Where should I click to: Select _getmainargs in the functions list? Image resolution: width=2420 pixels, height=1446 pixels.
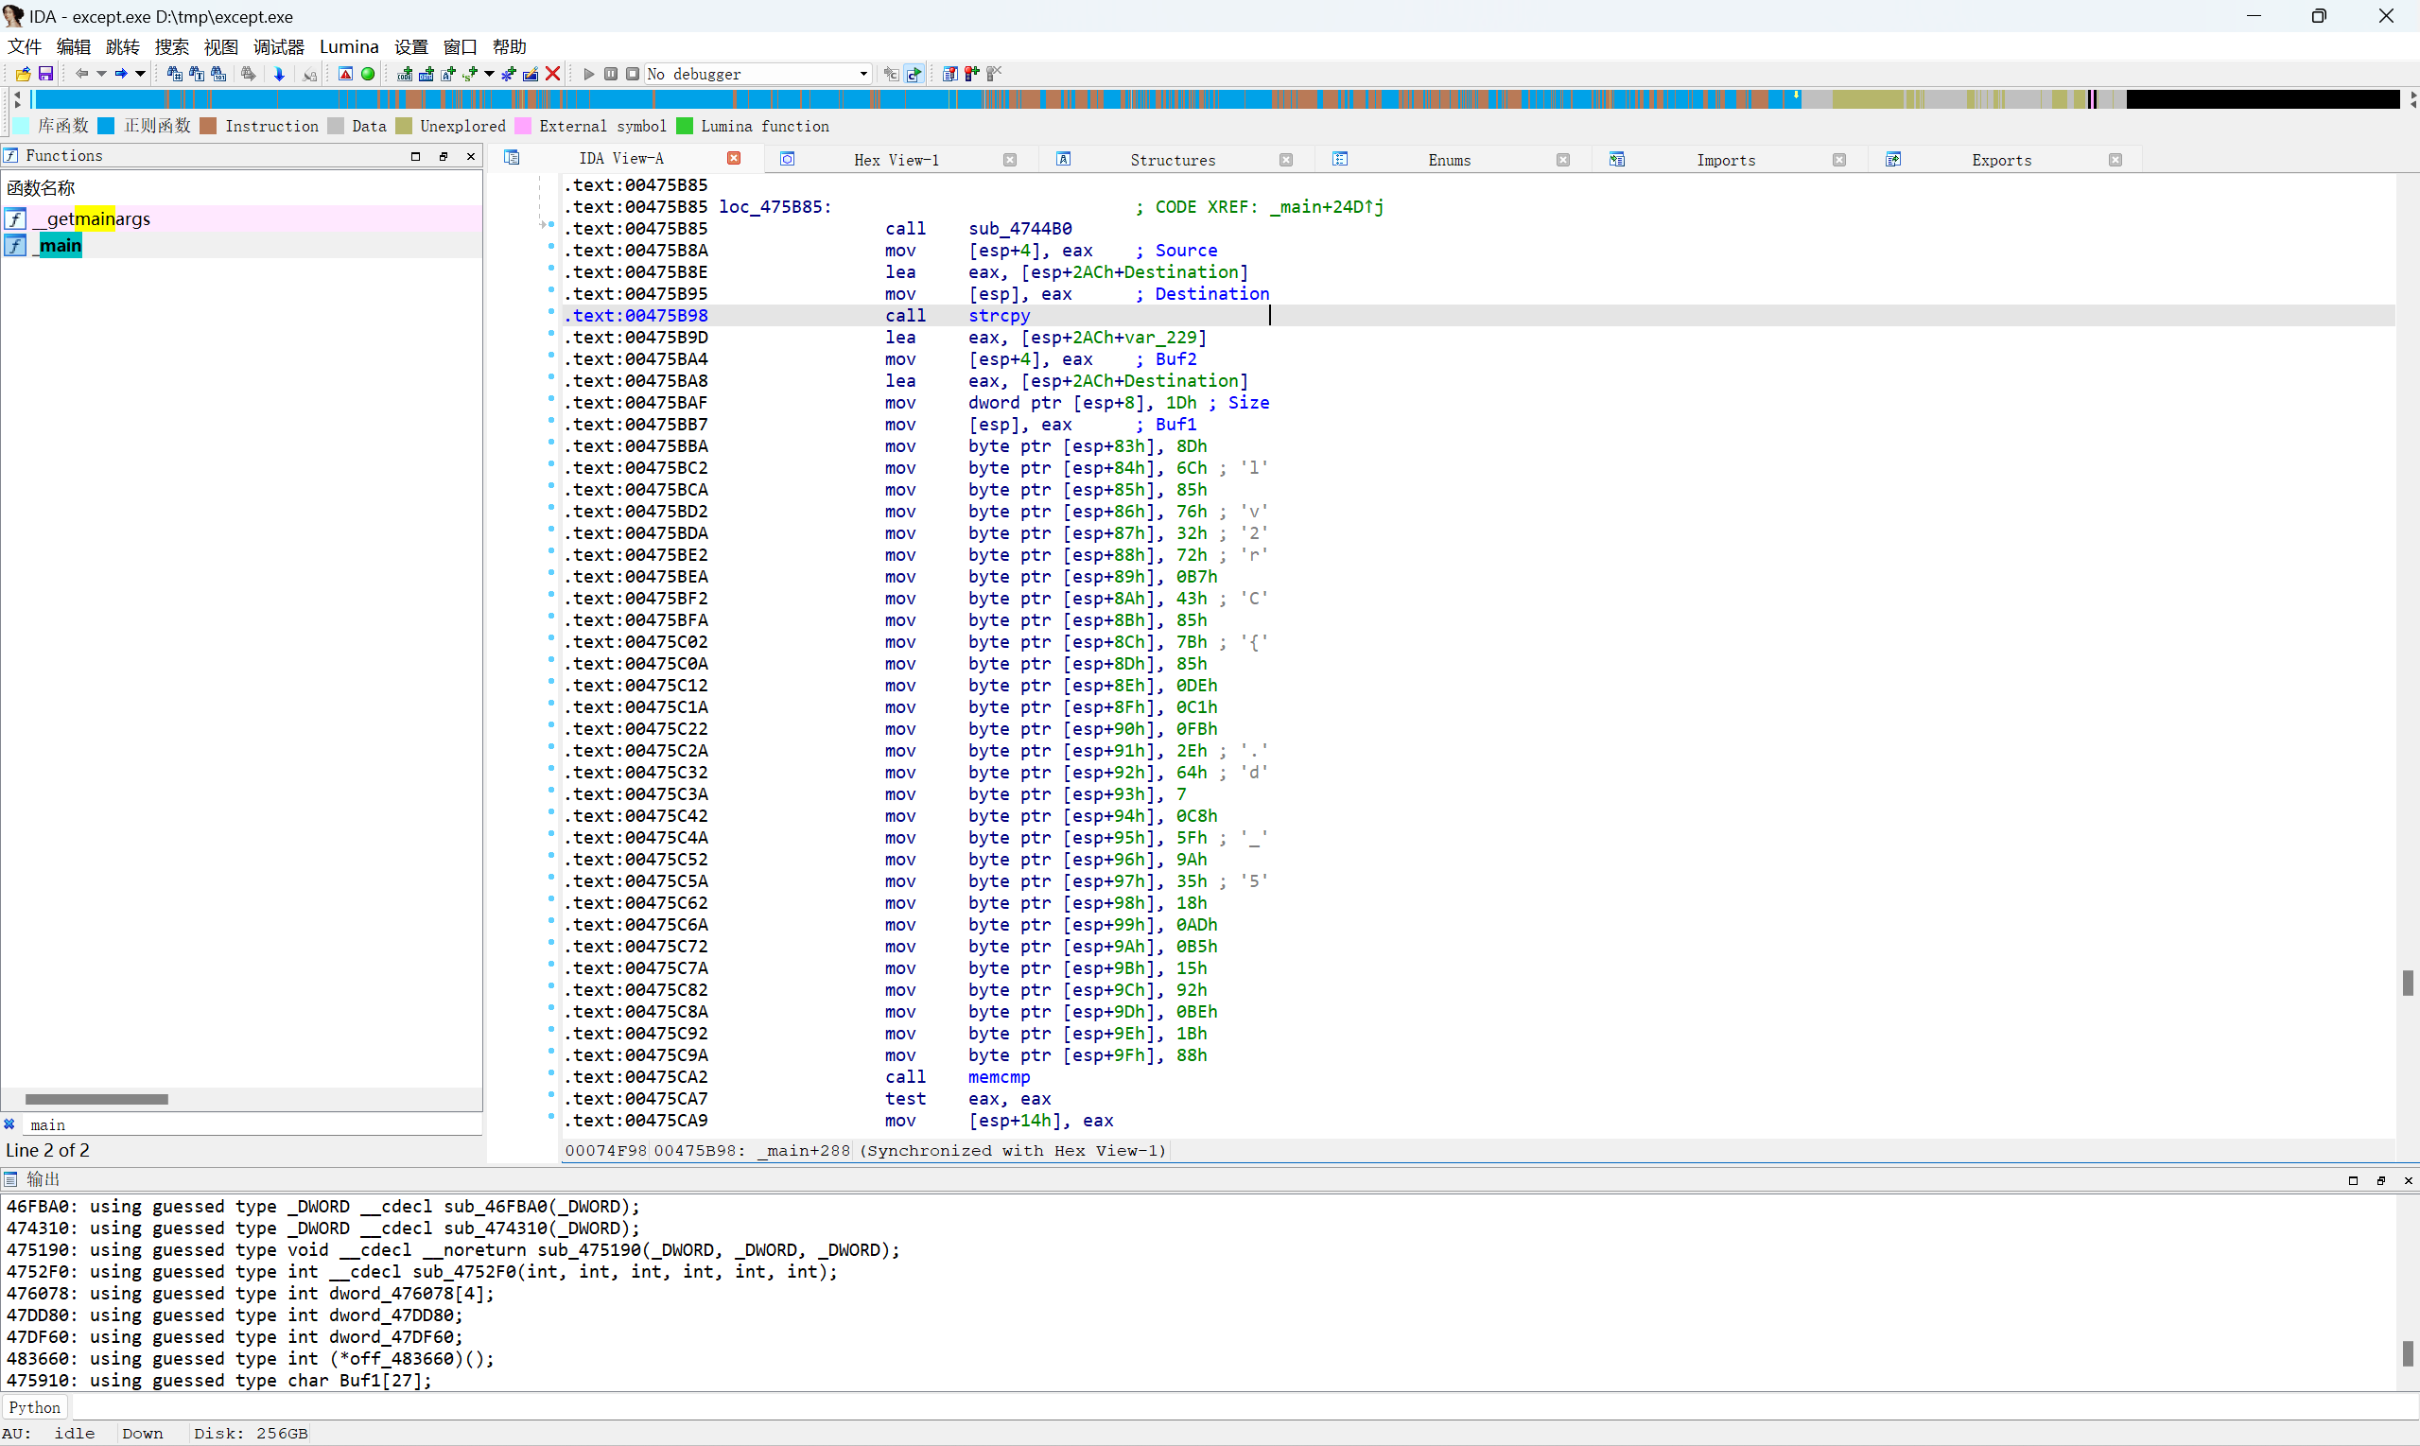click(x=241, y=218)
